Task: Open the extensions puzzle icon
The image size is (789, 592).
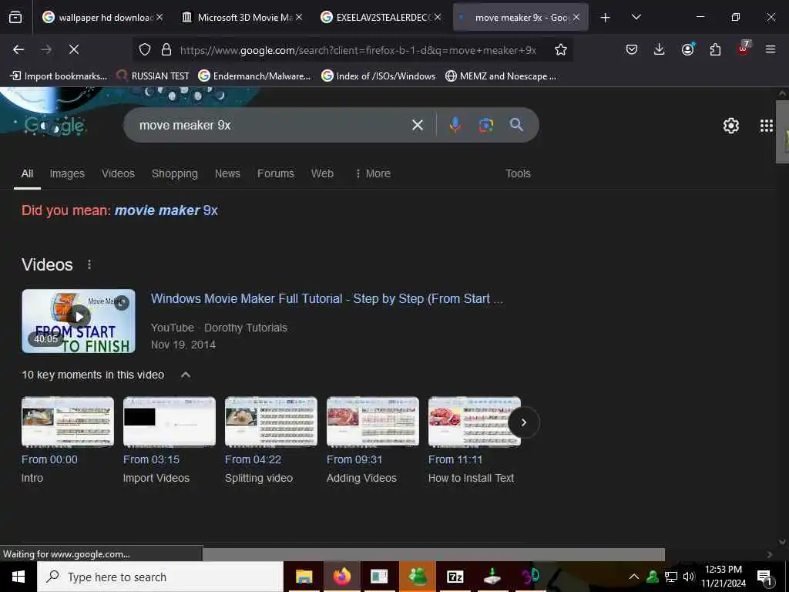Action: coord(715,49)
